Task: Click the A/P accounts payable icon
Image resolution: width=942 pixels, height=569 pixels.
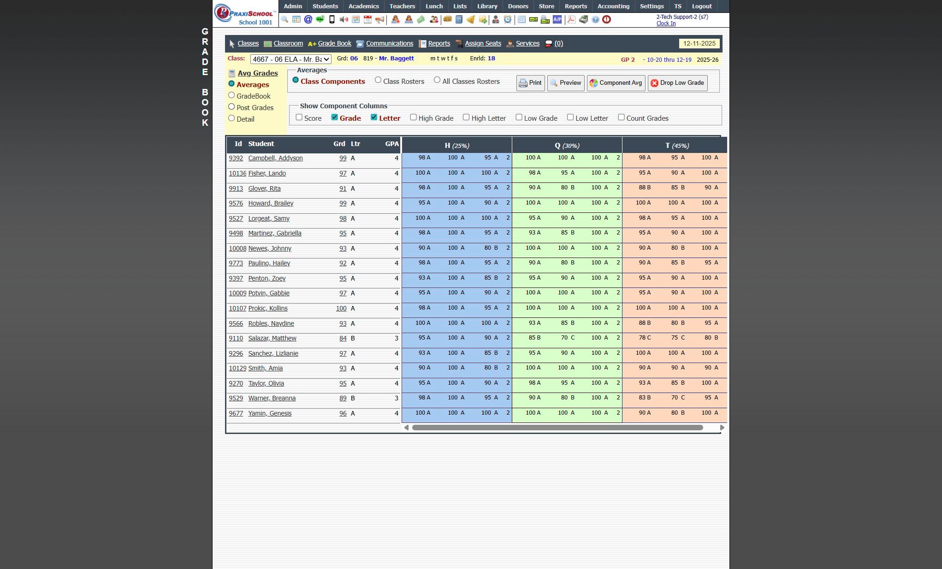Action: (x=557, y=19)
